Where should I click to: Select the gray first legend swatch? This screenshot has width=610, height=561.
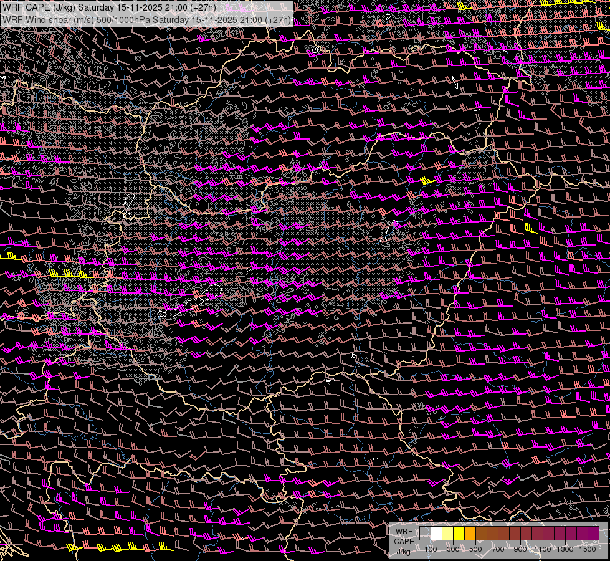click(x=425, y=533)
